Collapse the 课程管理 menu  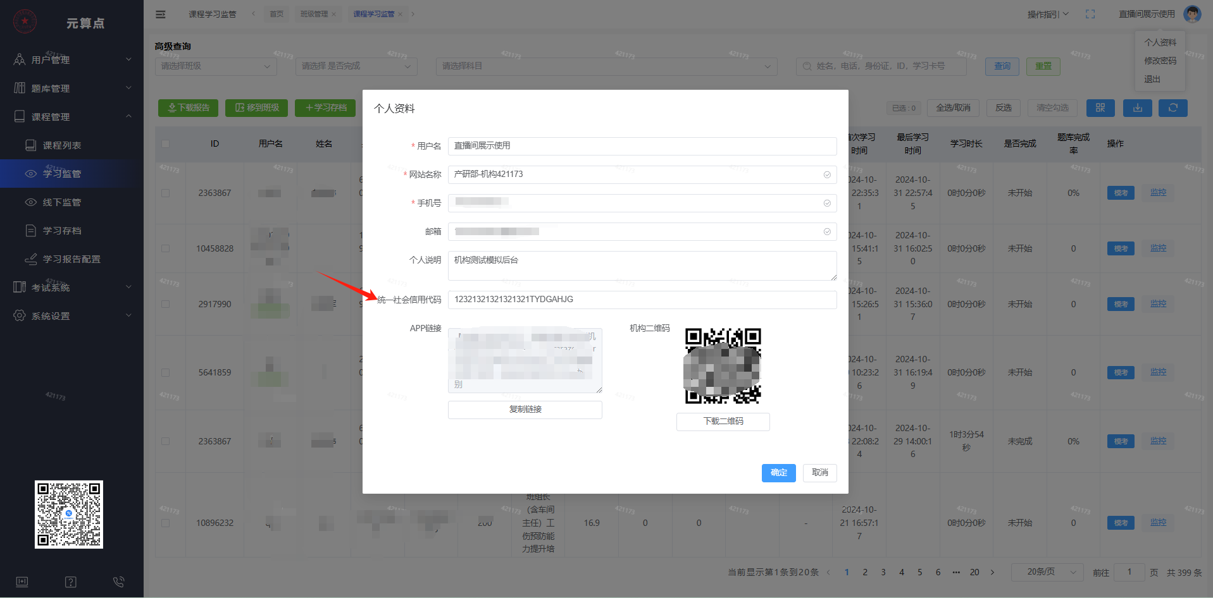[x=72, y=116]
